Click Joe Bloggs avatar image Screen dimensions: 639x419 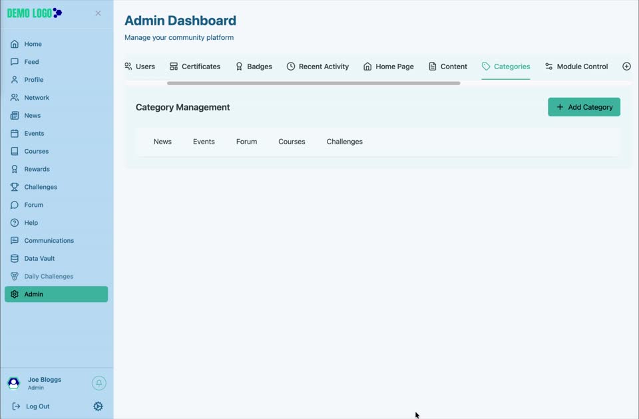coord(14,383)
